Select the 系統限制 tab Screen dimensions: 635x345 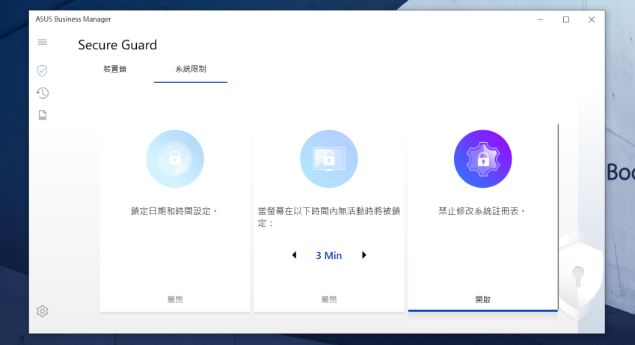[x=191, y=69]
